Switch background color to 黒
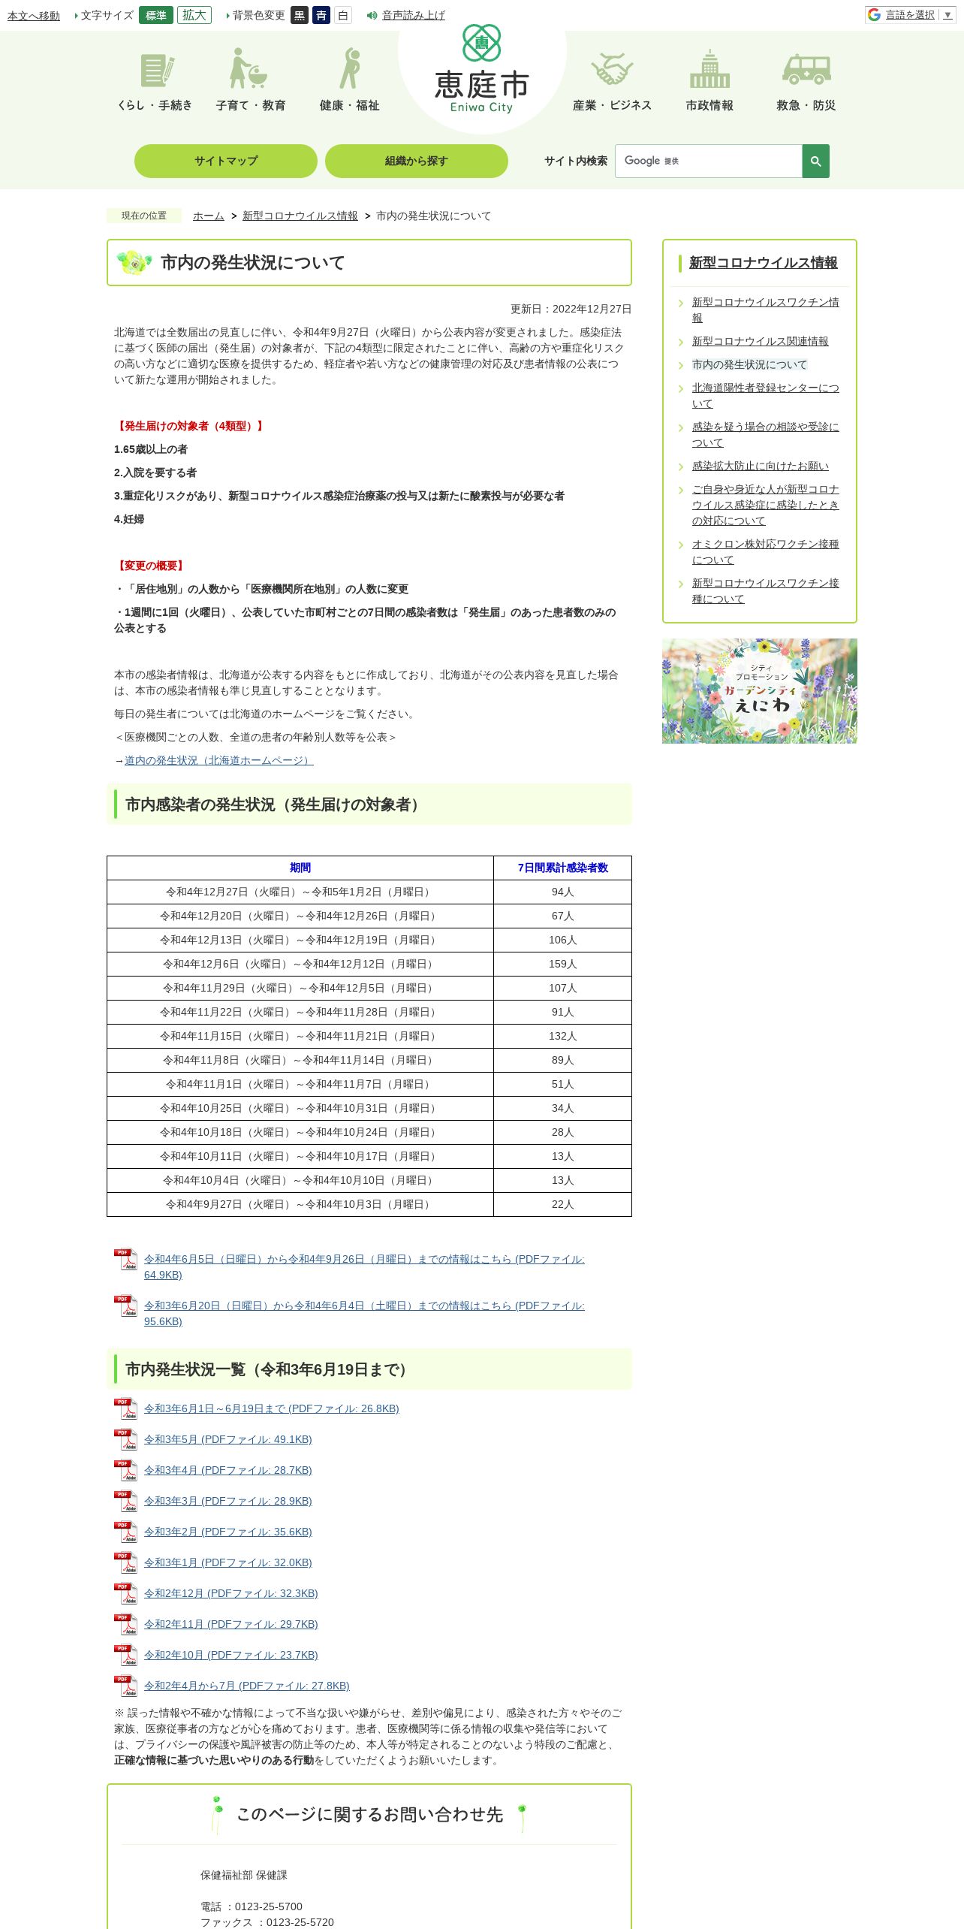Image resolution: width=964 pixels, height=1929 pixels. point(300,15)
